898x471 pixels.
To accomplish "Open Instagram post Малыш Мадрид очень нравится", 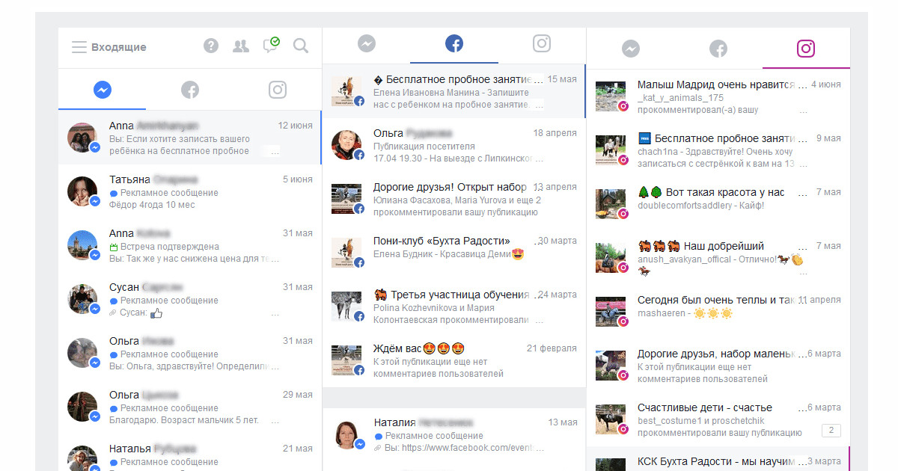I will (x=718, y=97).
